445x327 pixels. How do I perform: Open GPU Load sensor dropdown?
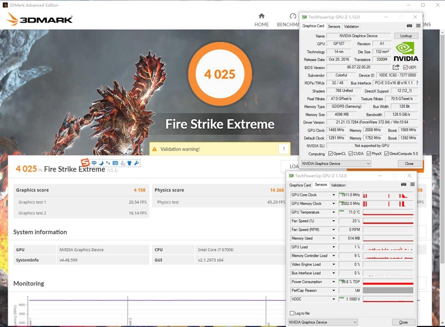[333, 247]
